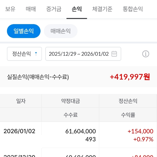Open the 매매 tab
Screen dimensions: 157x157
click(x=31, y=9)
